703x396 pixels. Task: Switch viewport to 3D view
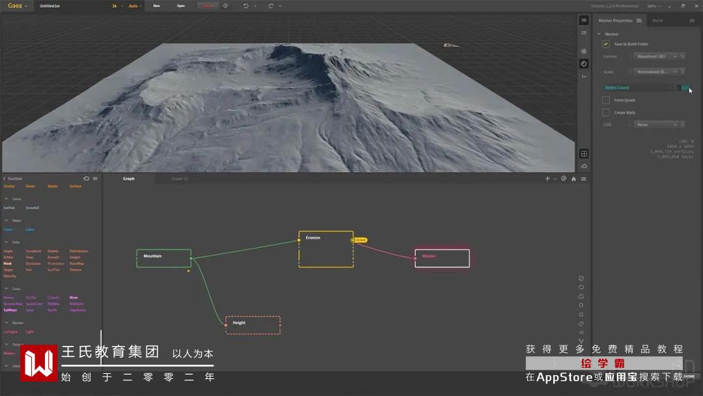click(x=584, y=20)
